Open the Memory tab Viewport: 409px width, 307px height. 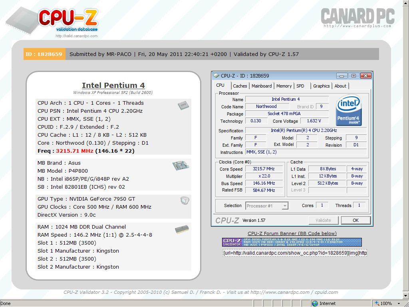[x=284, y=86]
